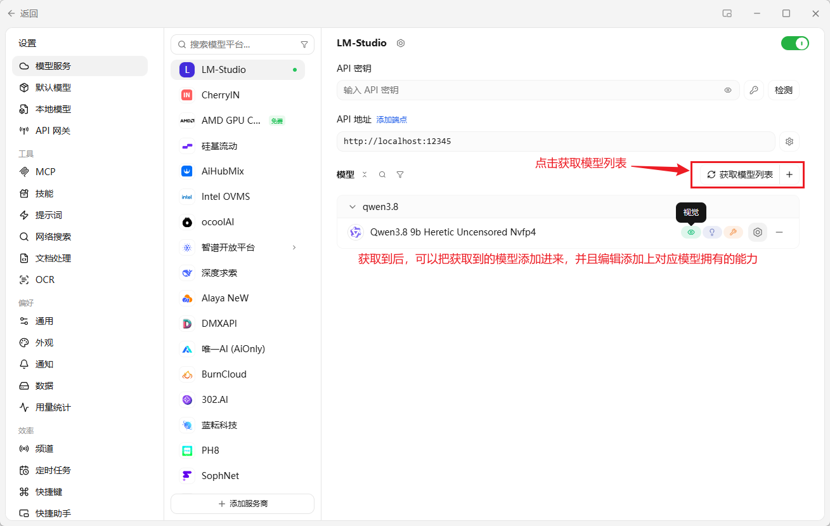Select LM-Studio provider in list
The height and width of the screenshot is (526, 830).
click(x=238, y=70)
